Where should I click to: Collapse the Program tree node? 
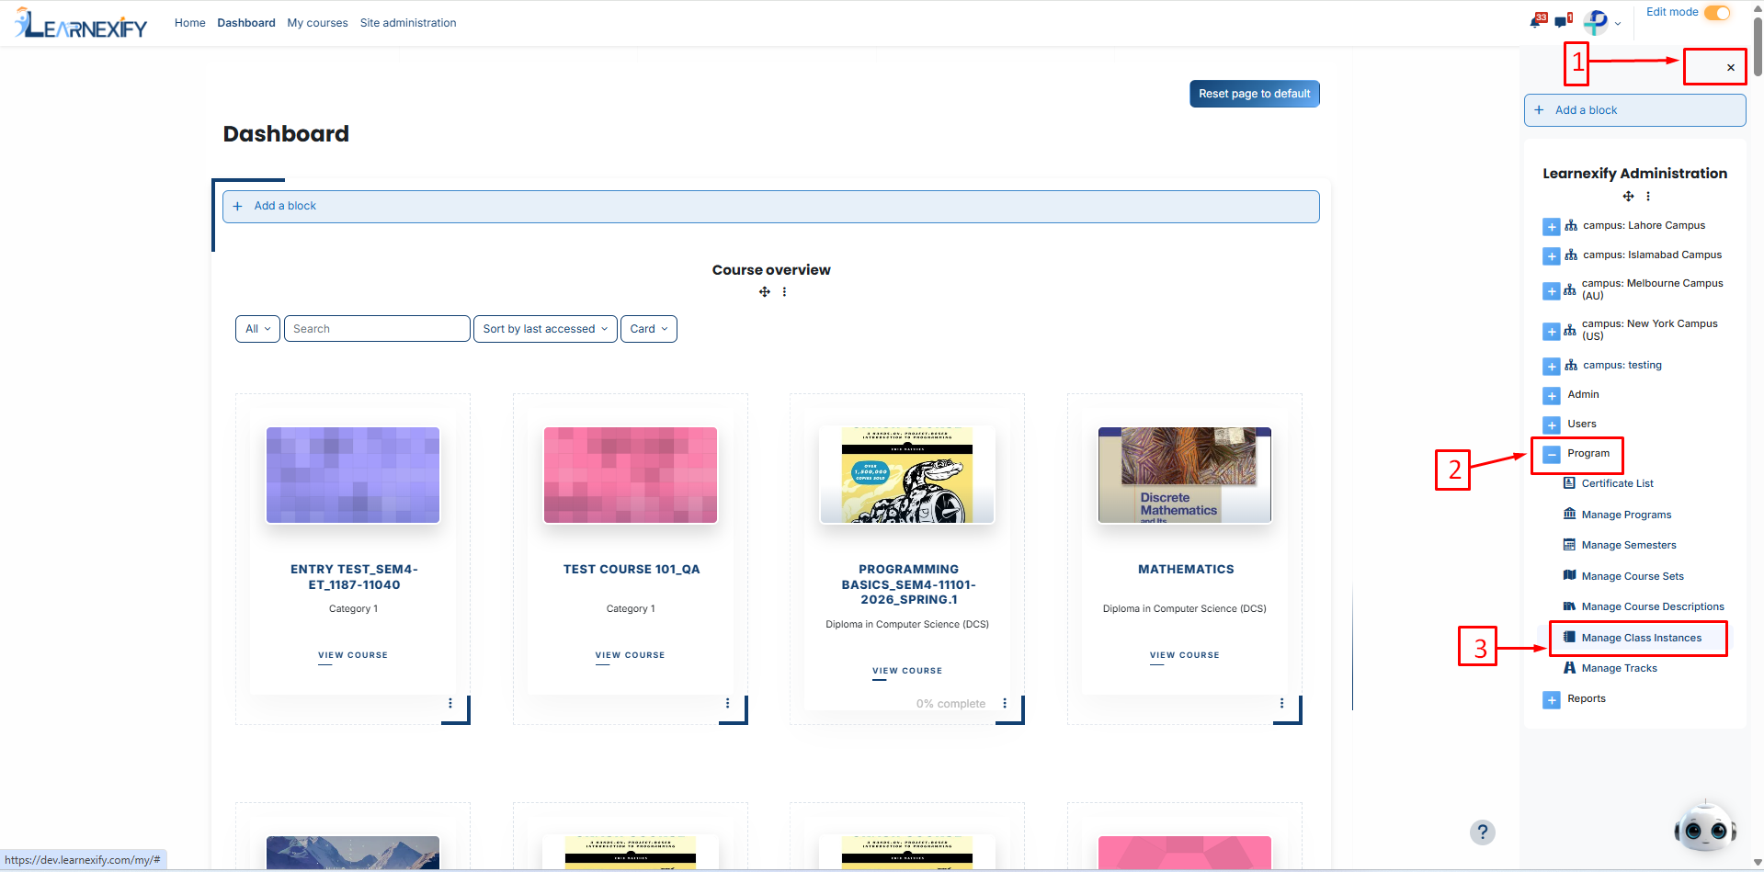(x=1552, y=454)
